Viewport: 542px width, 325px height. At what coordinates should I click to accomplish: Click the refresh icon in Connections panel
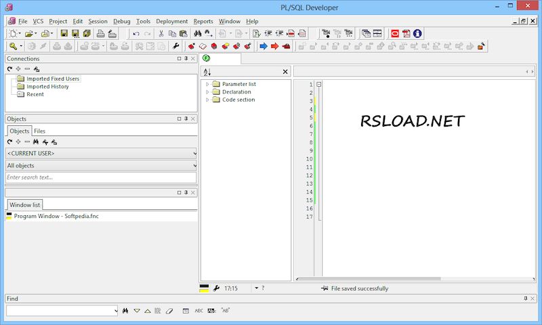(9, 69)
